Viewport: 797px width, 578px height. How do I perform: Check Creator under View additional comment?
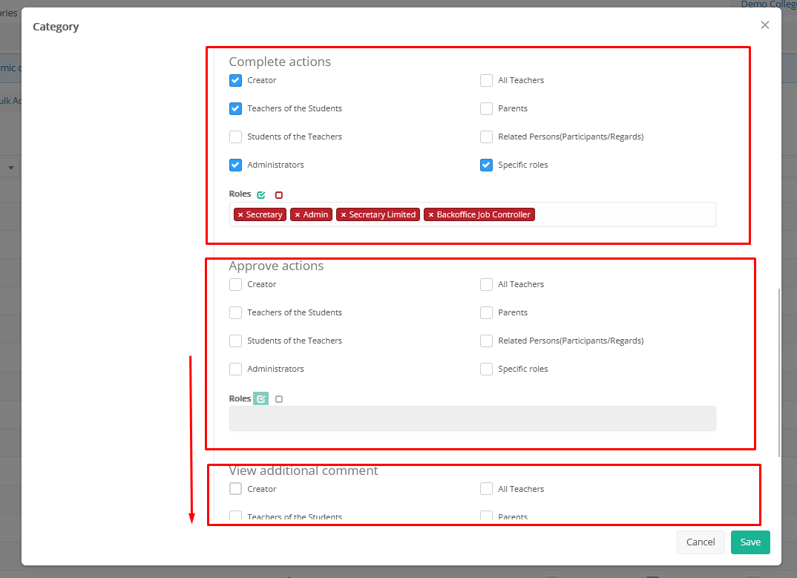click(235, 489)
